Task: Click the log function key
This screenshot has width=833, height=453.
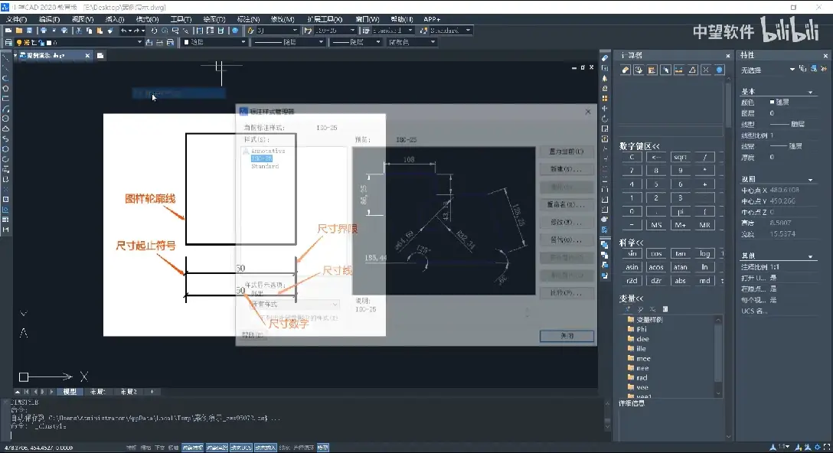Action: [x=704, y=253]
